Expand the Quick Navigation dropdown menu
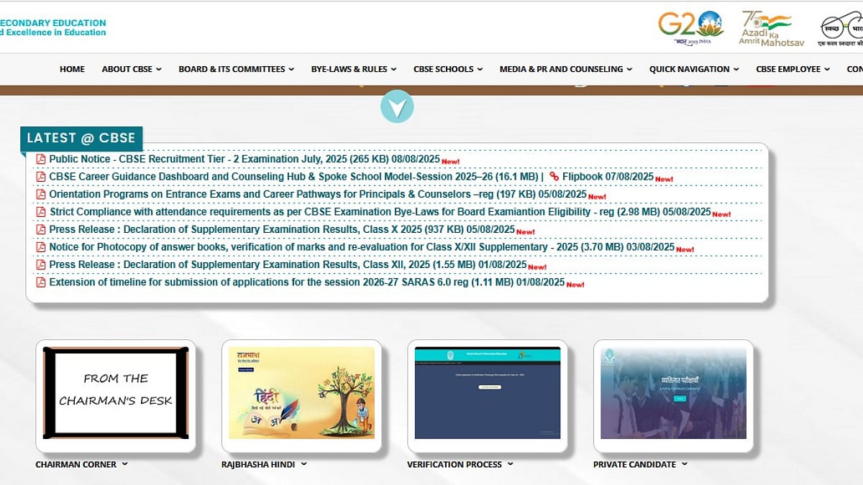 tap(694, 69)
